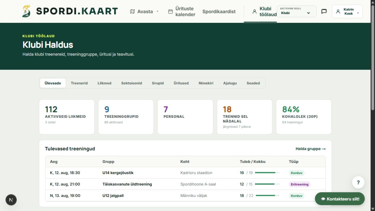Click the user avatar icon for Katrin Kask

click(x=338, y=12)
